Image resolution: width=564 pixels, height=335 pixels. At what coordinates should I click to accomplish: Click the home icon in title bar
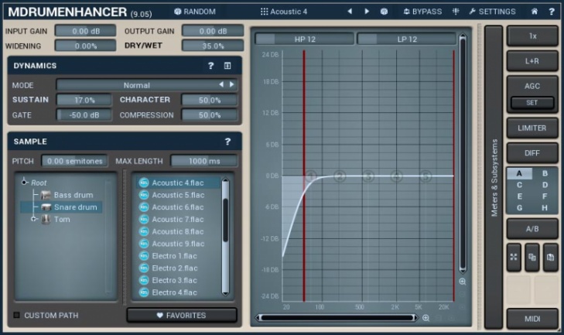point(534,12)
